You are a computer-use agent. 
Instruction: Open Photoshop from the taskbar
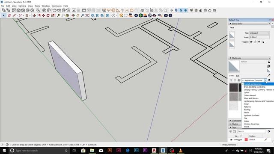click(136, 151)
